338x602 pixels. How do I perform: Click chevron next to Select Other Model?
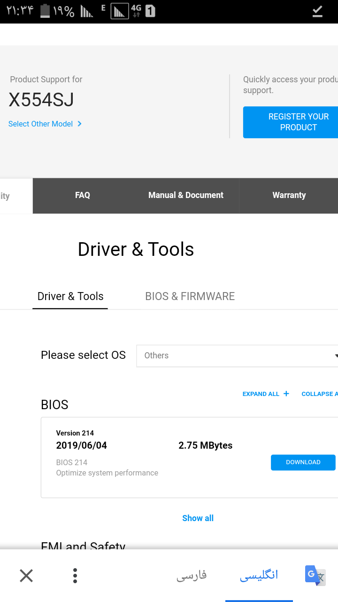[79, 124]
